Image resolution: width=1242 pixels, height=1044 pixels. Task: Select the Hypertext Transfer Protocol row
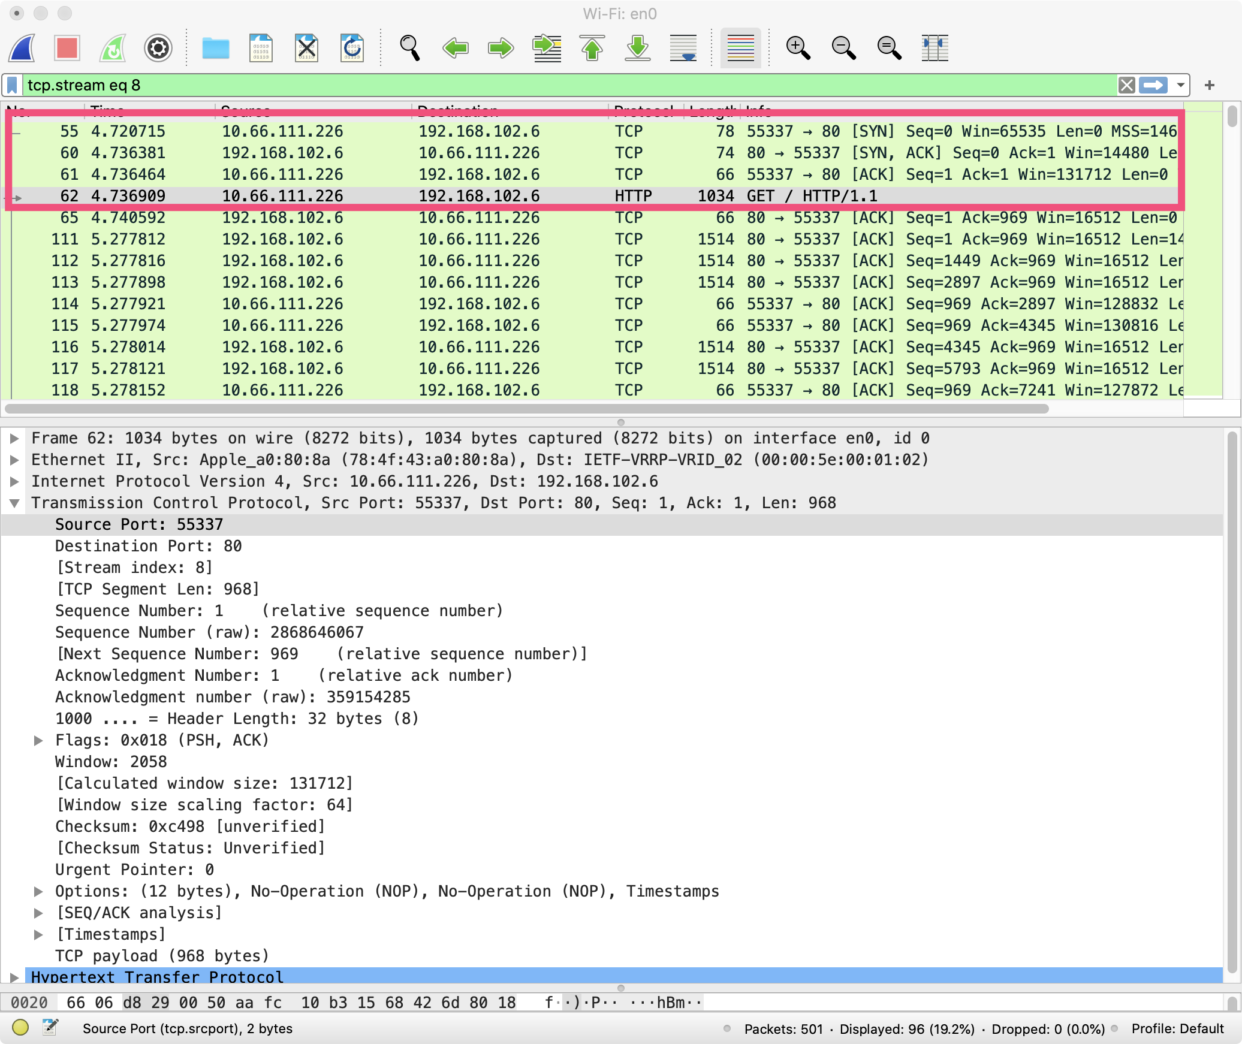click(157, 976)
